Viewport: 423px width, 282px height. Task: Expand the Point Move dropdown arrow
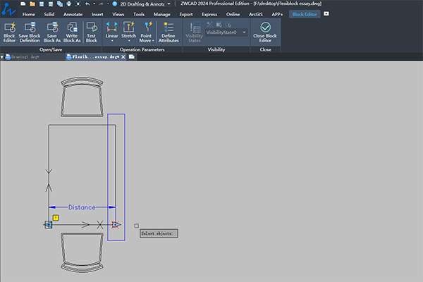tap(153, 41)
